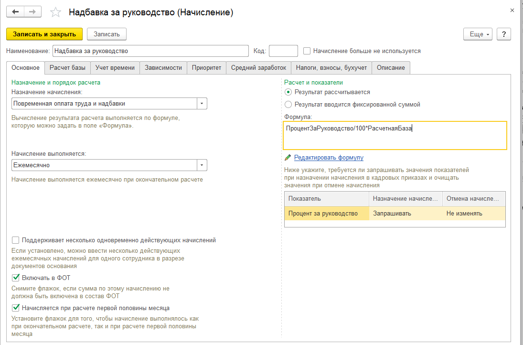Screen dimensions: 523x345
Task: Expand 'Назначение начисления' dropdown list
Action: (202, 103)
